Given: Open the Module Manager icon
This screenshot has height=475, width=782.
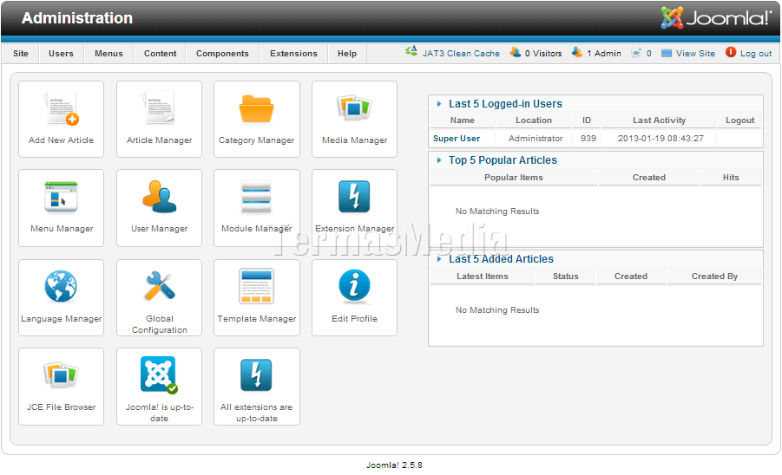Looking at the screenshot, I should [x=256, y=197].
